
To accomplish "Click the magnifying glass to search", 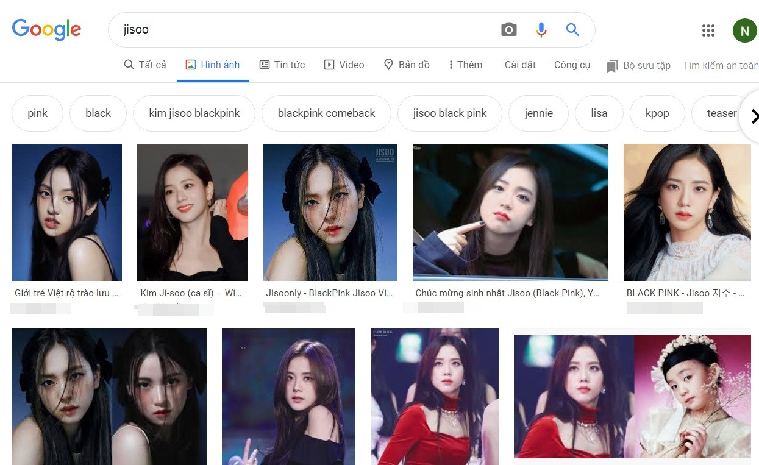I will pos(572,29).
